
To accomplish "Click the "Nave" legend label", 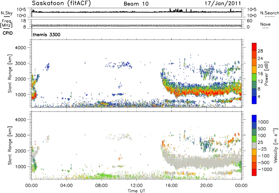I will coord(265,24).
